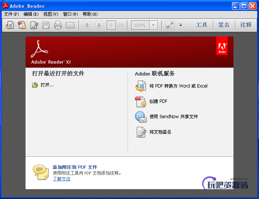Image resolution: width=259 pixels, height=199 pixels.
Task: Open the 窗口(W) menu
Action: [70, 14]
